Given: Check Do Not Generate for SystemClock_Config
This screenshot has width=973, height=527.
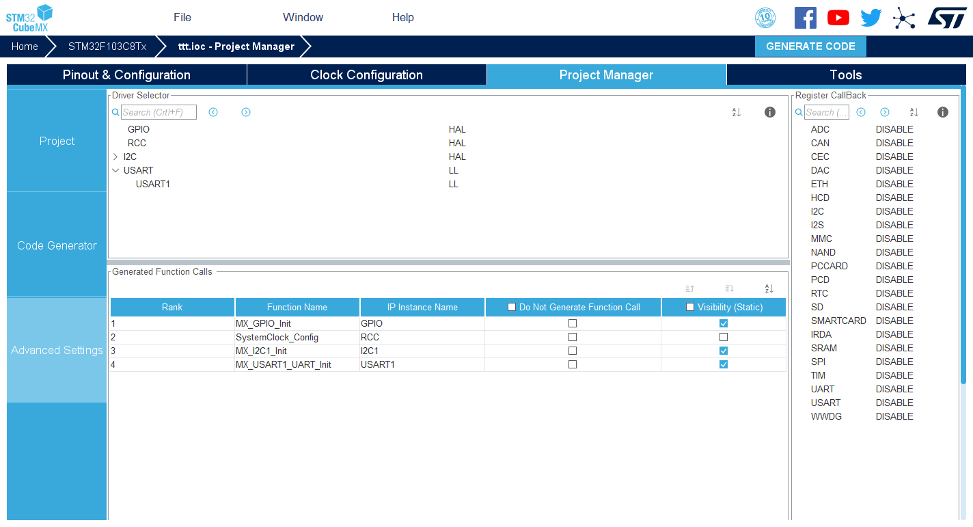Looking at the screenshot, I should tap(573, 337).
